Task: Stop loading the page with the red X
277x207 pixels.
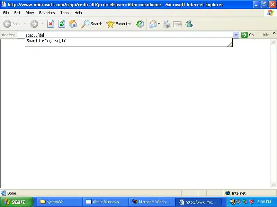Action: click(x=51, y=24)
